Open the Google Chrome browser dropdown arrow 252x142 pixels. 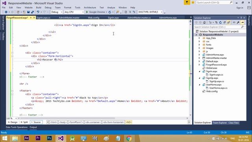(x=106, y=12)
